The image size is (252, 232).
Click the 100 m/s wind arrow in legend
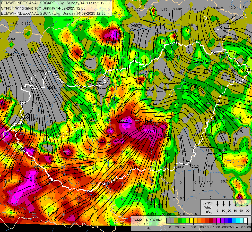point(247,204)
